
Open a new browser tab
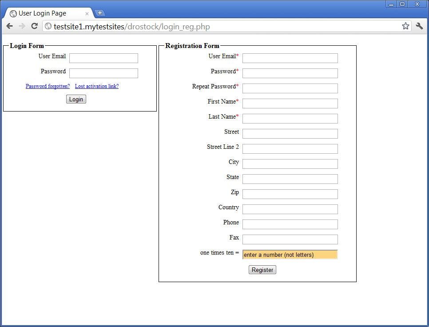click(100, 12)
